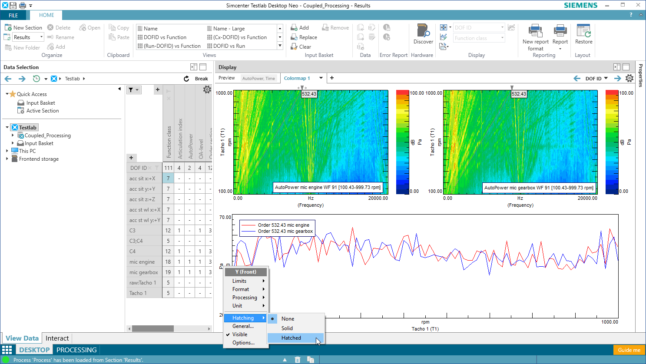Click the mic gearbox colormap color scale
The width and height of the screenshot is (646, 364).
[612, 142]
